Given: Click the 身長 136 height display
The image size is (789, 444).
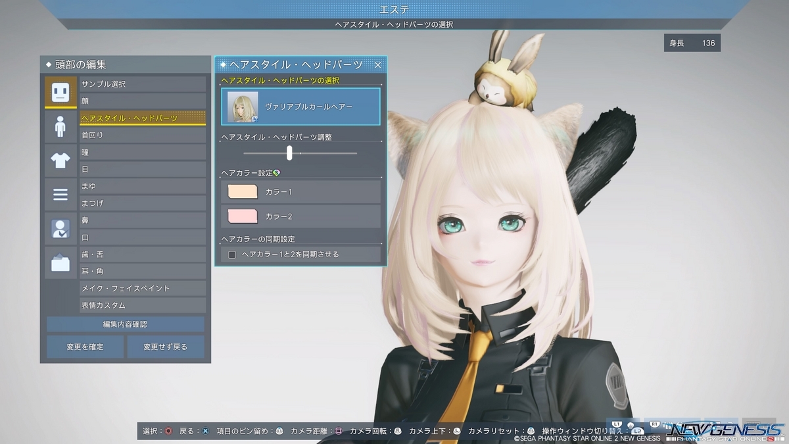Looking at the screenshot, I should click(x=692, y=43).
